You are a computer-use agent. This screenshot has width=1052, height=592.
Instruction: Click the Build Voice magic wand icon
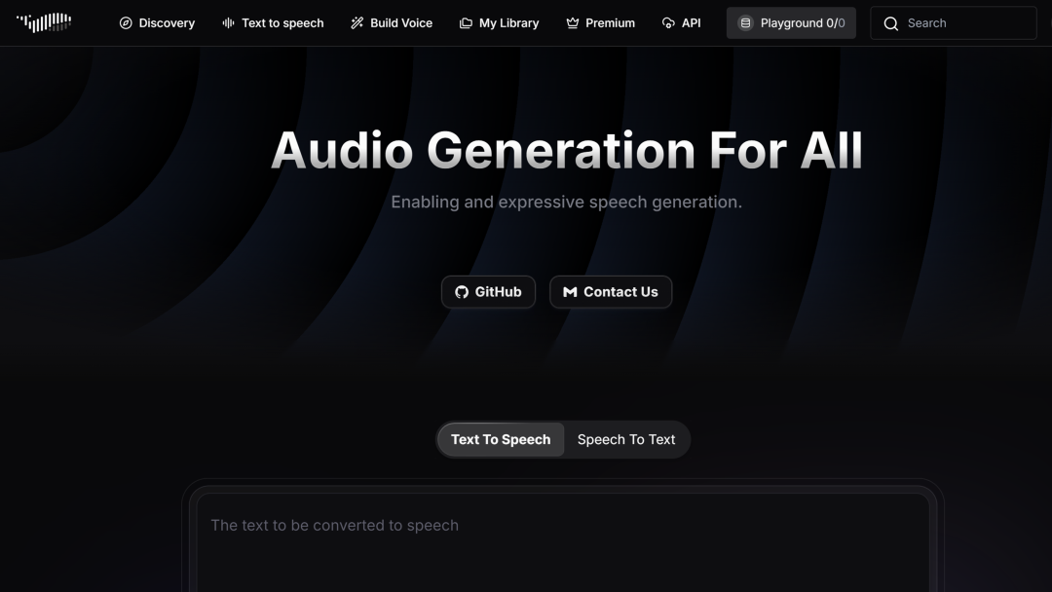coord(357,23)
